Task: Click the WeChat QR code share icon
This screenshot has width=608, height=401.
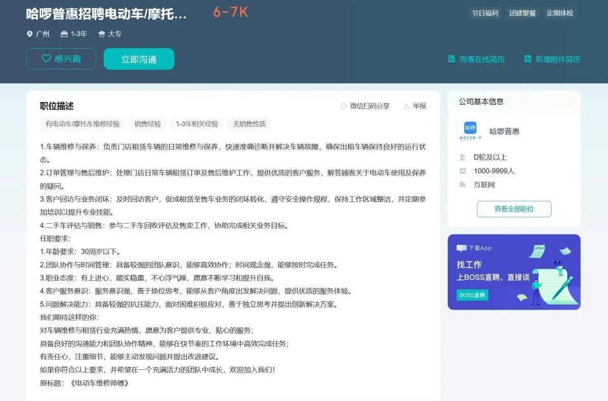Action: click(x=343, y=106)
